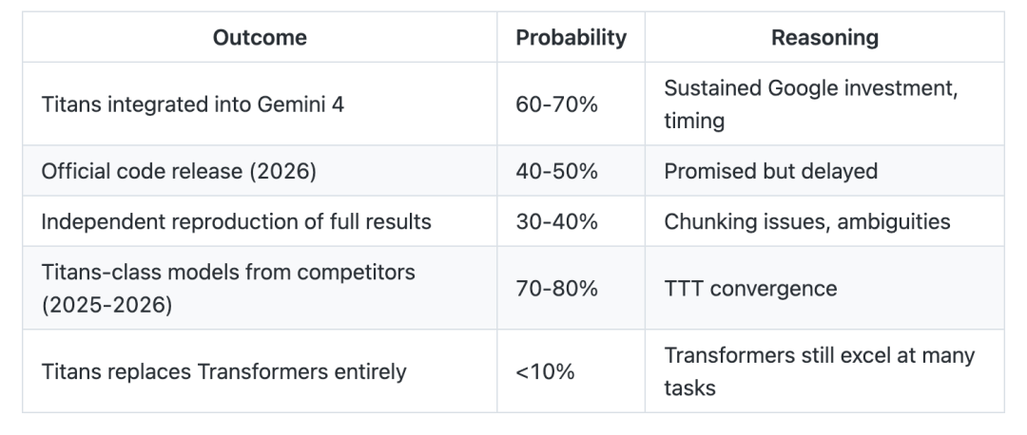The image size is (1027, 435).
Task: Click the 60-70% probability value
Action: (556, 104)
